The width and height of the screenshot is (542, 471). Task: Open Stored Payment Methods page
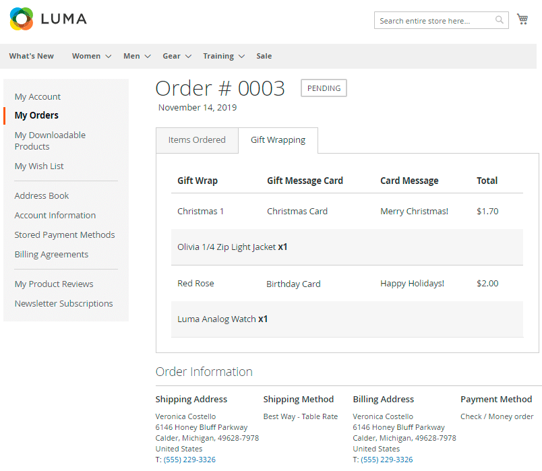coord(65,234)
